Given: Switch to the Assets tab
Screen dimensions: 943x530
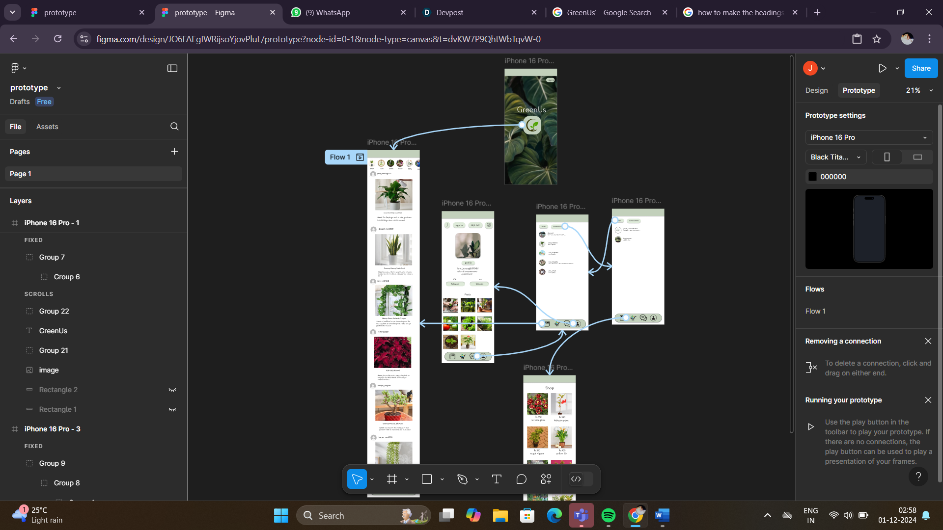Looking at the screenshot, I should [47, 127].
